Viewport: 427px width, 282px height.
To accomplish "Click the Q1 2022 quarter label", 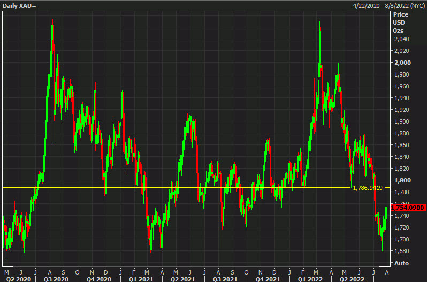I will [310, 279].
